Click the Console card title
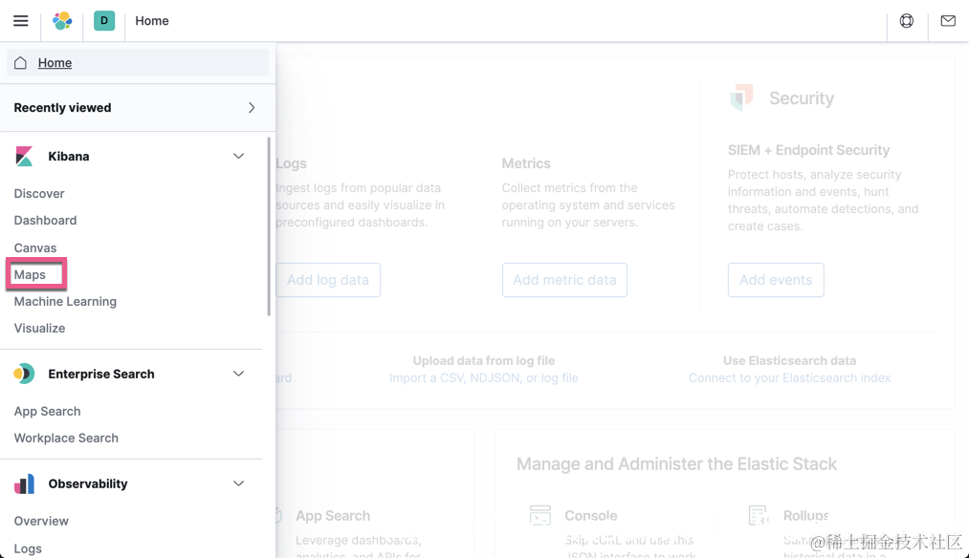This screenshot has width=969, height=558. [591, 515]
